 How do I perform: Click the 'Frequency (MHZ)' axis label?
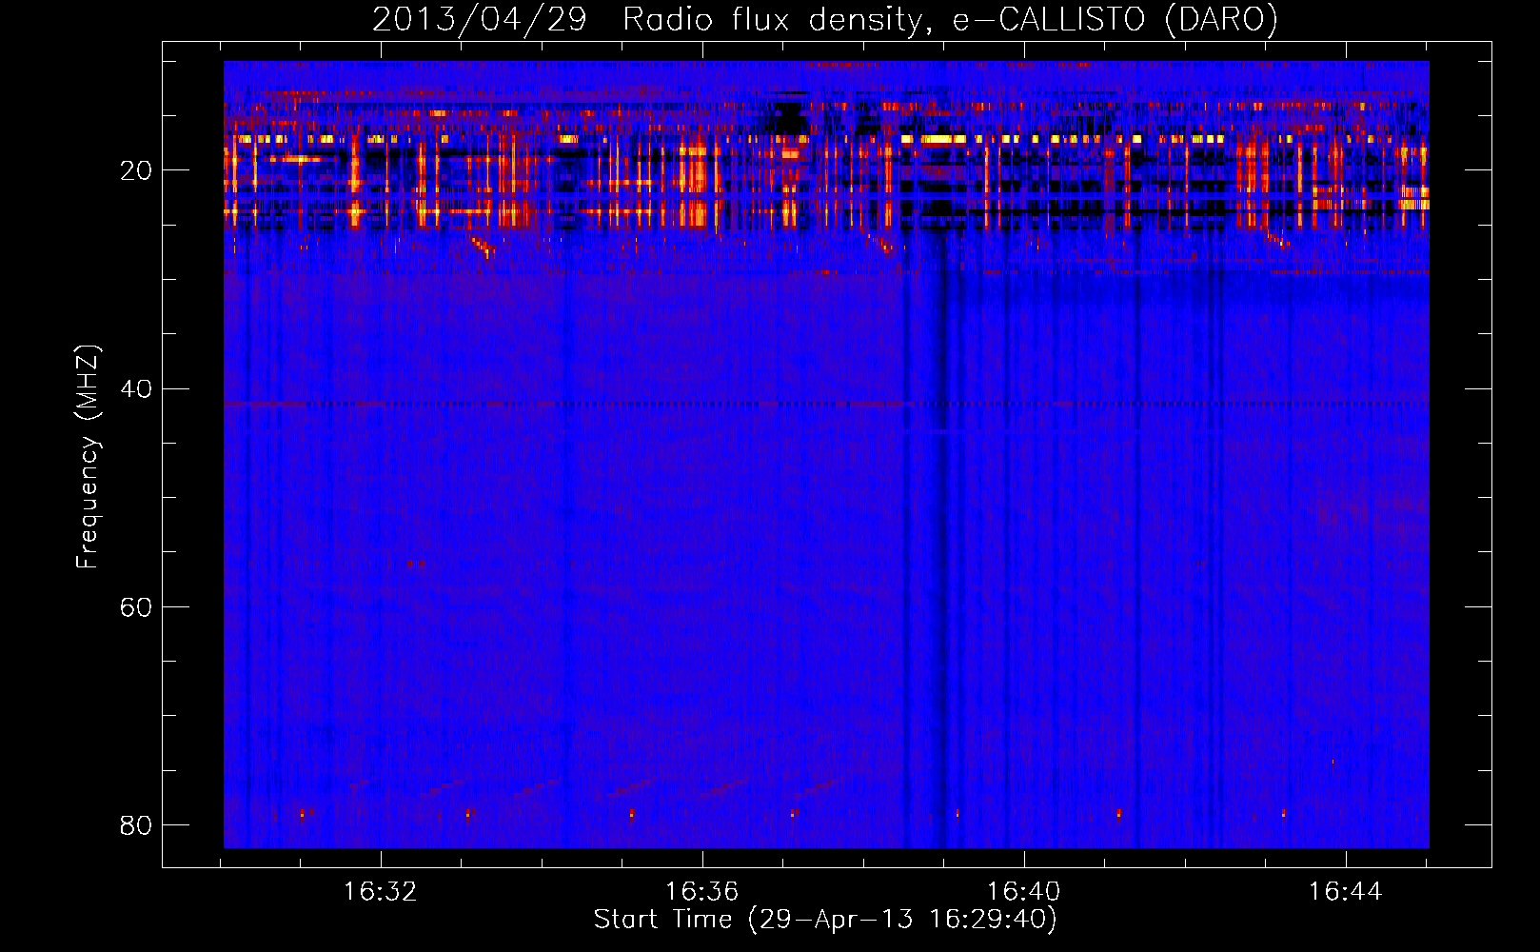click(88, 457)
